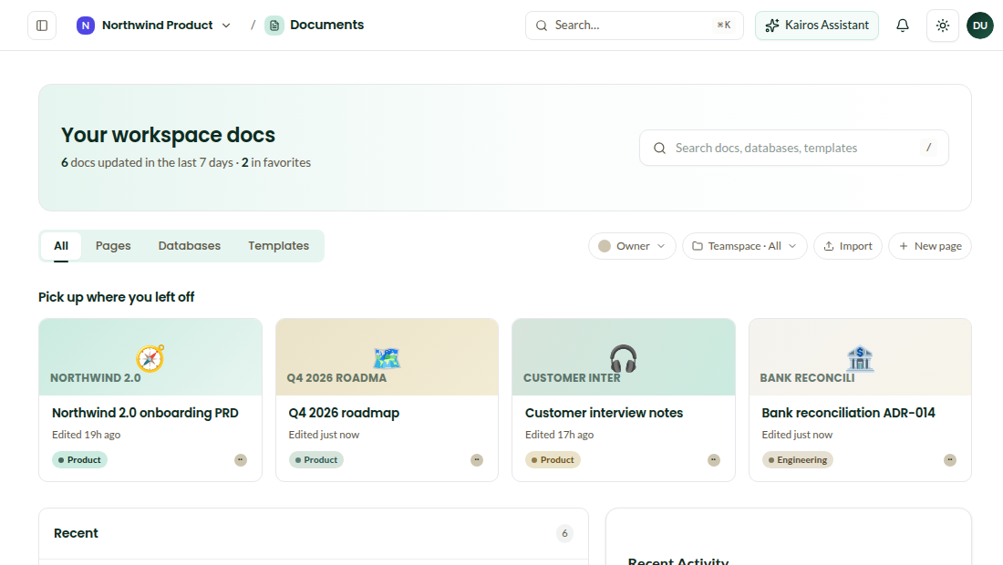Click the Recent count badge 6

[x=564, y=533]
